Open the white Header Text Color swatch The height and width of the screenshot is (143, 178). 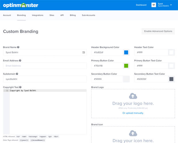[171, 52]
